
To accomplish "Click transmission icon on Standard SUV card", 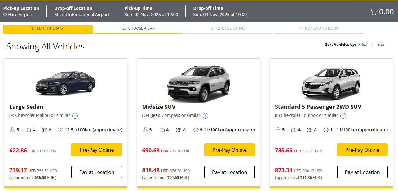I will pyautogui.click(x=310, y=130).
